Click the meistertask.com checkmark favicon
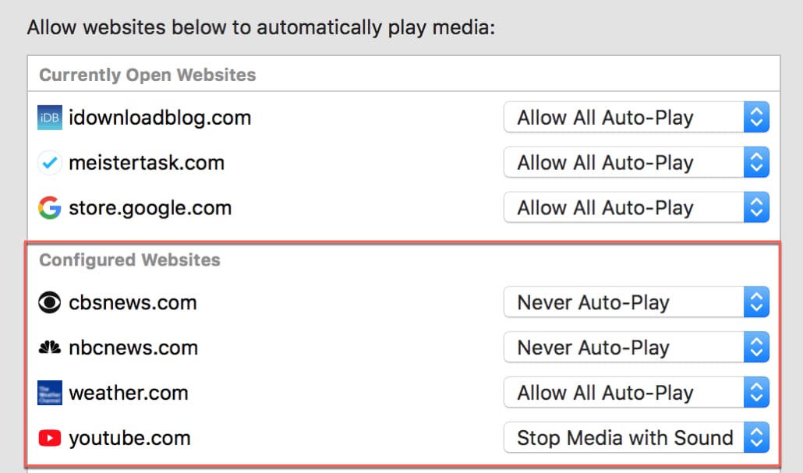803x473 pixels. tap(49, 164)
